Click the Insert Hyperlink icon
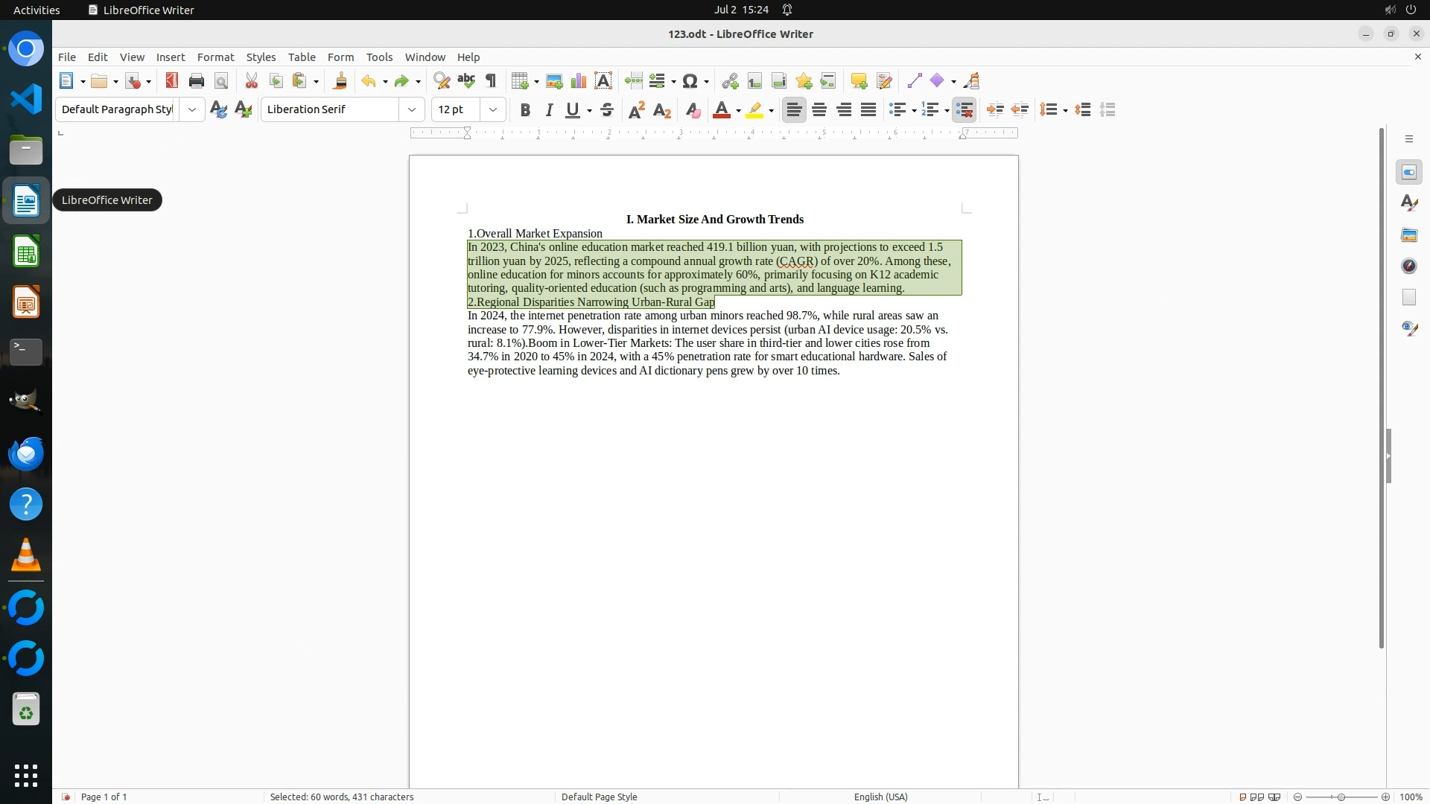The image size is (1430, 804). coord(730,81)
